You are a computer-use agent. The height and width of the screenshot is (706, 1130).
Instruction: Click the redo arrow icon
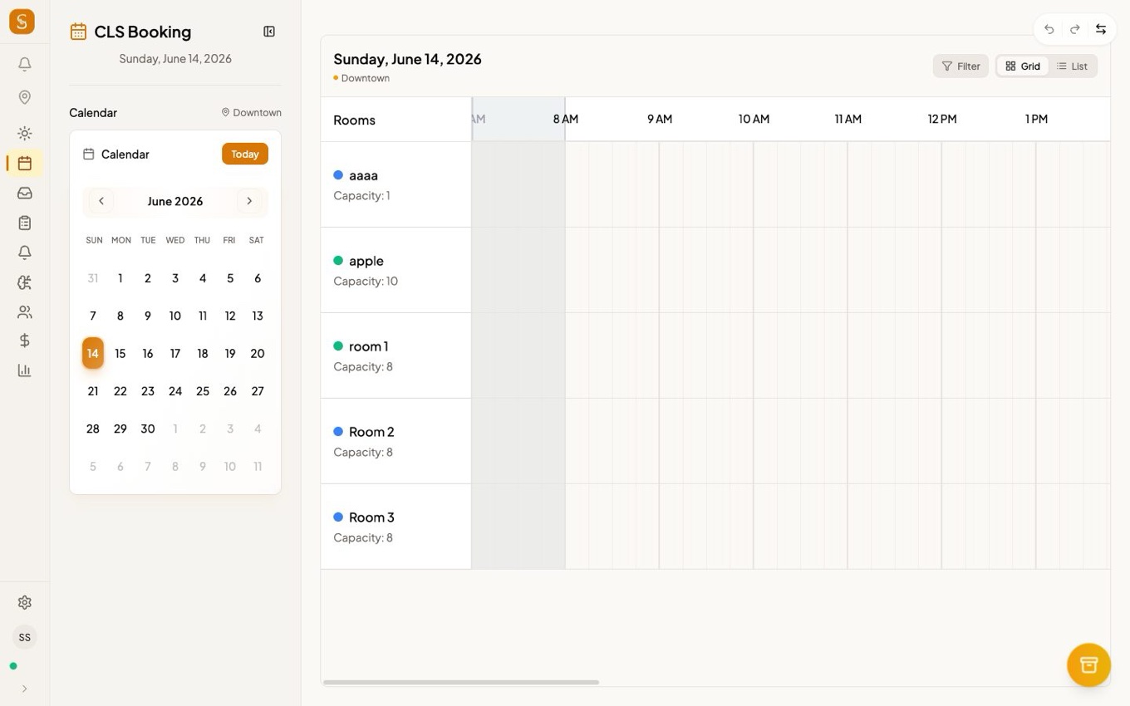(1075, 29)
